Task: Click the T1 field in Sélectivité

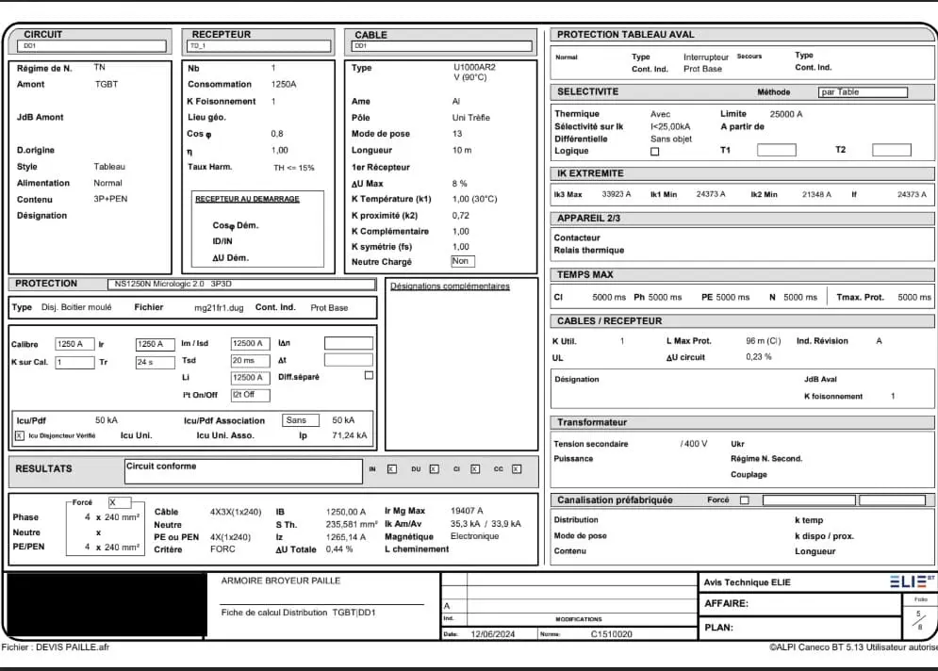Action: pyautogui.click(x=777, y=150)
